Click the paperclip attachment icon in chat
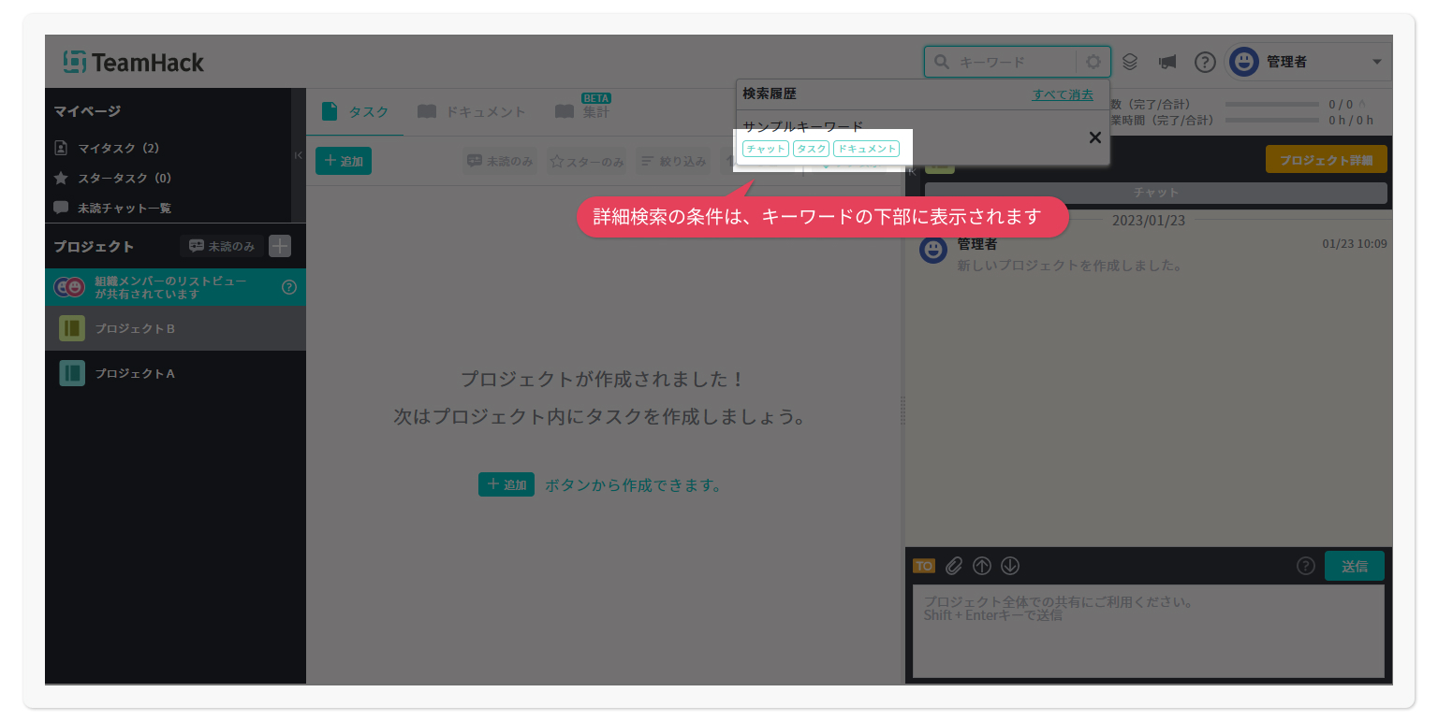The image size is (1438, 721). click(953, 566)
